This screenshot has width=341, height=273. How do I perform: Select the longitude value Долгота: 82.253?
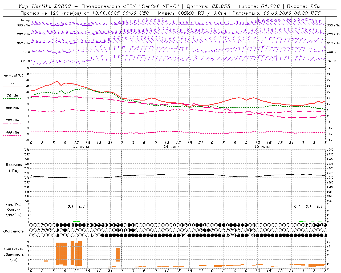click(209, 6)
